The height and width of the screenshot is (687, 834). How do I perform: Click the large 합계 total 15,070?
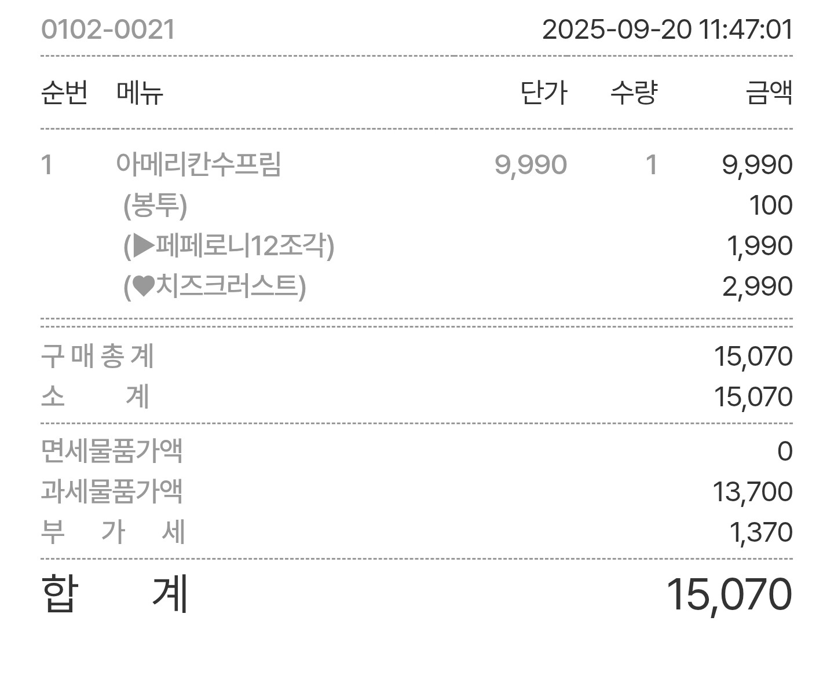click(x=729, y=595)
